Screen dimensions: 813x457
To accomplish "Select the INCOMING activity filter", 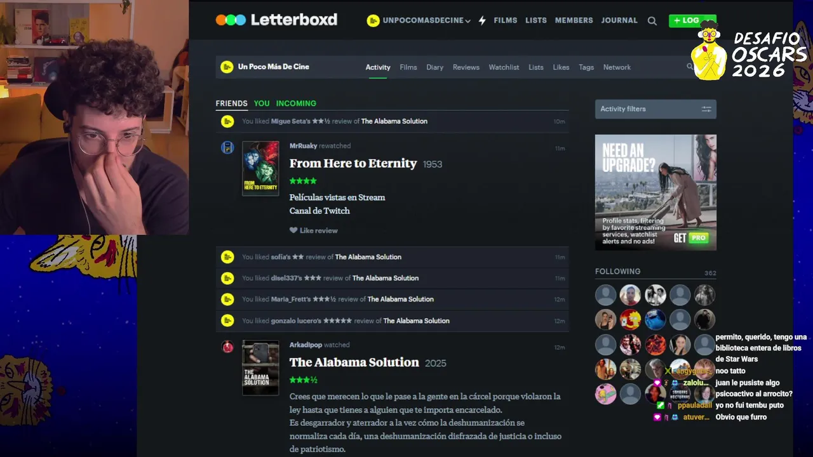I will coord(296,103).
